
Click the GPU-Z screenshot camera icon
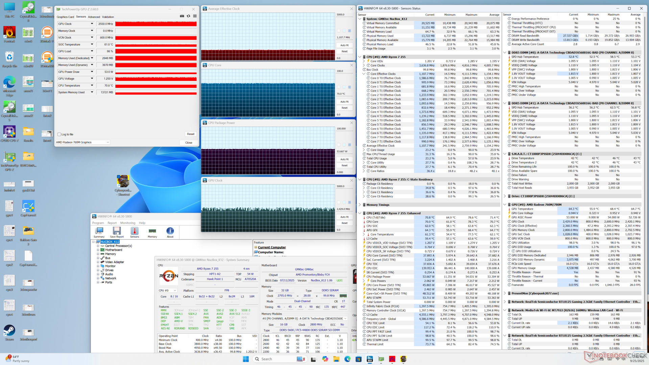[182, 16]
